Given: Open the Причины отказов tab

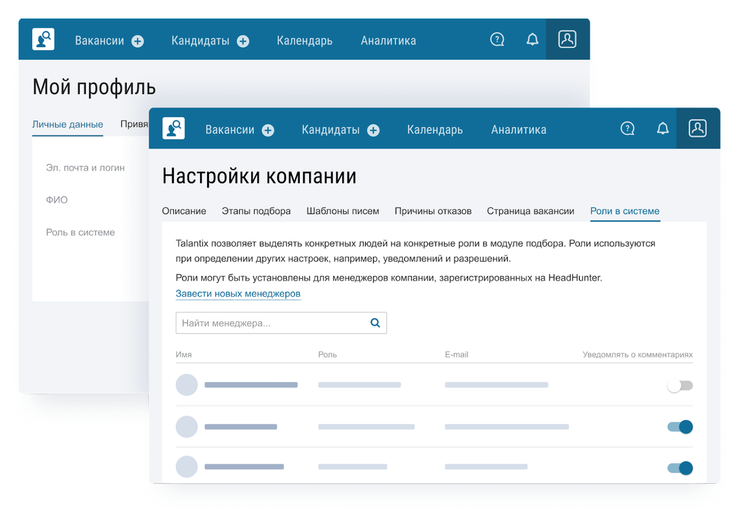Looking at the screenshot, I should click(x=433, y=211).
